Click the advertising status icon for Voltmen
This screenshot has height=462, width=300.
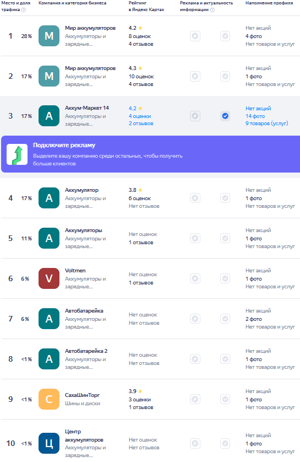pyautogui.click(x=195, y=278)
